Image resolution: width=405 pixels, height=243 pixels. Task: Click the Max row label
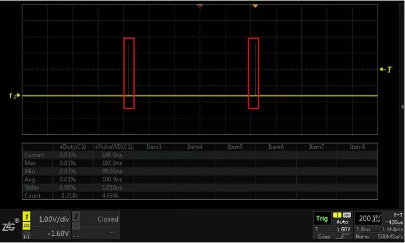(30, 163)
